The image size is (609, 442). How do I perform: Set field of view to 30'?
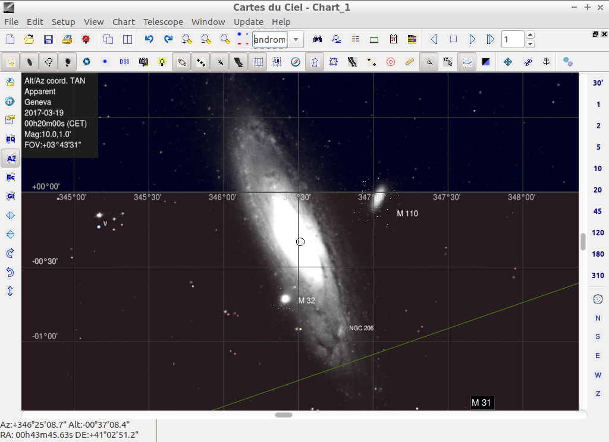click(598, 83)
